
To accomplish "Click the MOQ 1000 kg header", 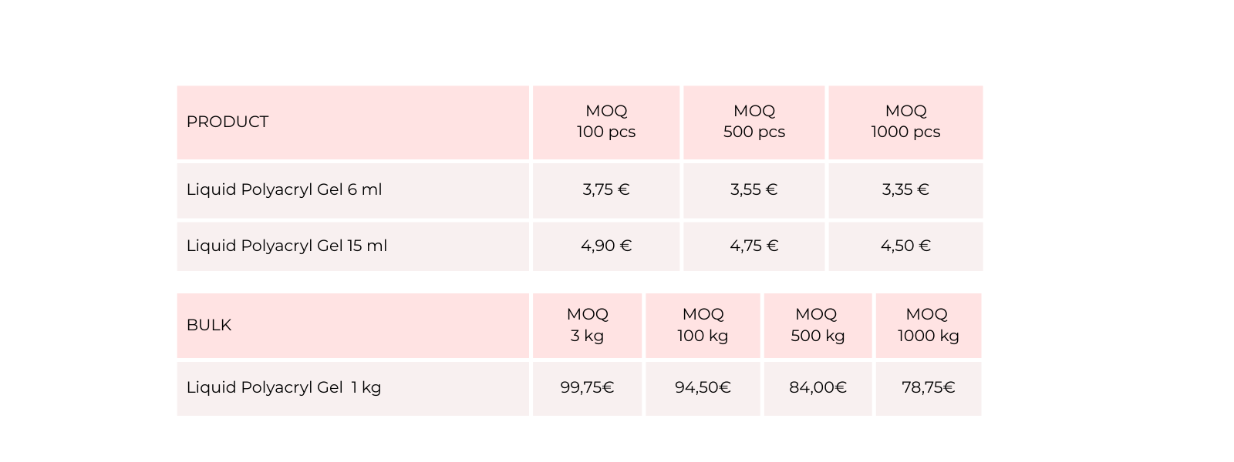I will (928, 325).
